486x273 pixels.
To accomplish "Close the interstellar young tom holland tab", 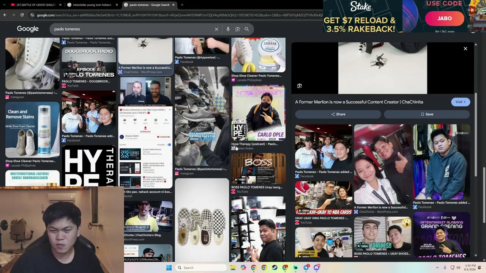I will [117, 5].
